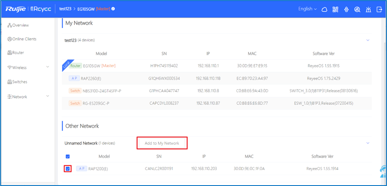Expand the Network menu in sidebar
Image resolution: width=387 pixels, height=186 pixels.
(x=27, y=97)
